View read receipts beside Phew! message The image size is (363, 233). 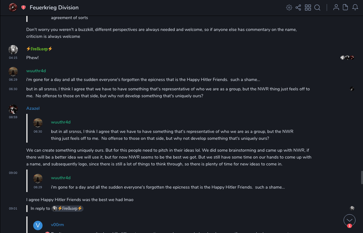pos(347,58)
